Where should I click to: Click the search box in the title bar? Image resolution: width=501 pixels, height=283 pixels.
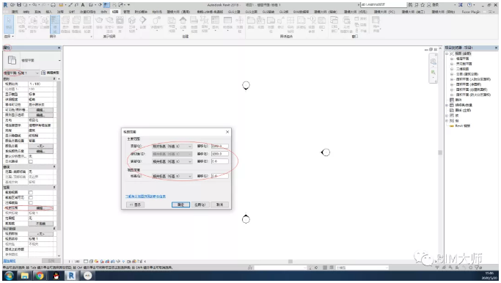[383, 5]
